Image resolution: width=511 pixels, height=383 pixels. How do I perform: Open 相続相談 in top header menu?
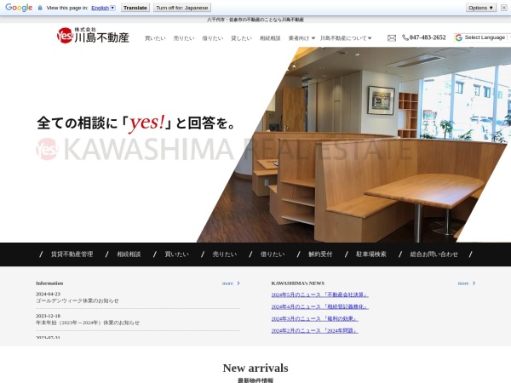[x=270, y=38]
